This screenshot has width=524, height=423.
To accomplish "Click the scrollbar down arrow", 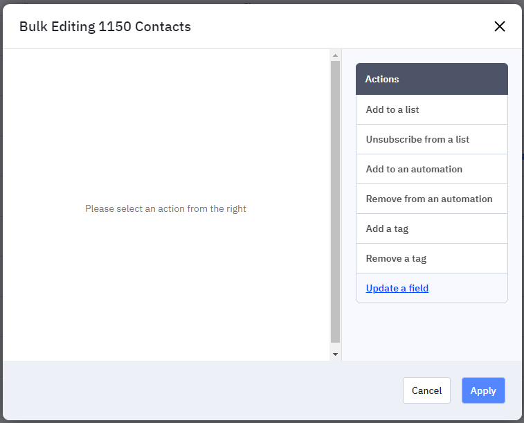I will pos(335,354).
